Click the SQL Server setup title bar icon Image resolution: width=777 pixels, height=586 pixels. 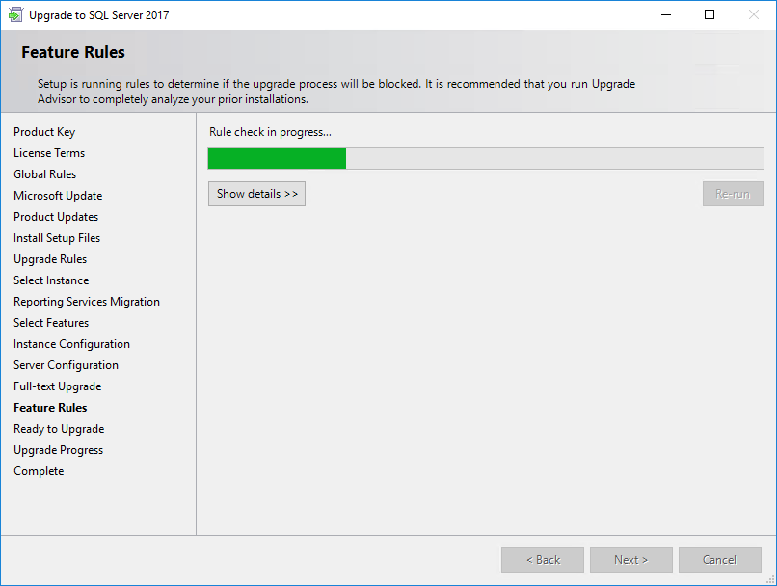tap(15, 15)
